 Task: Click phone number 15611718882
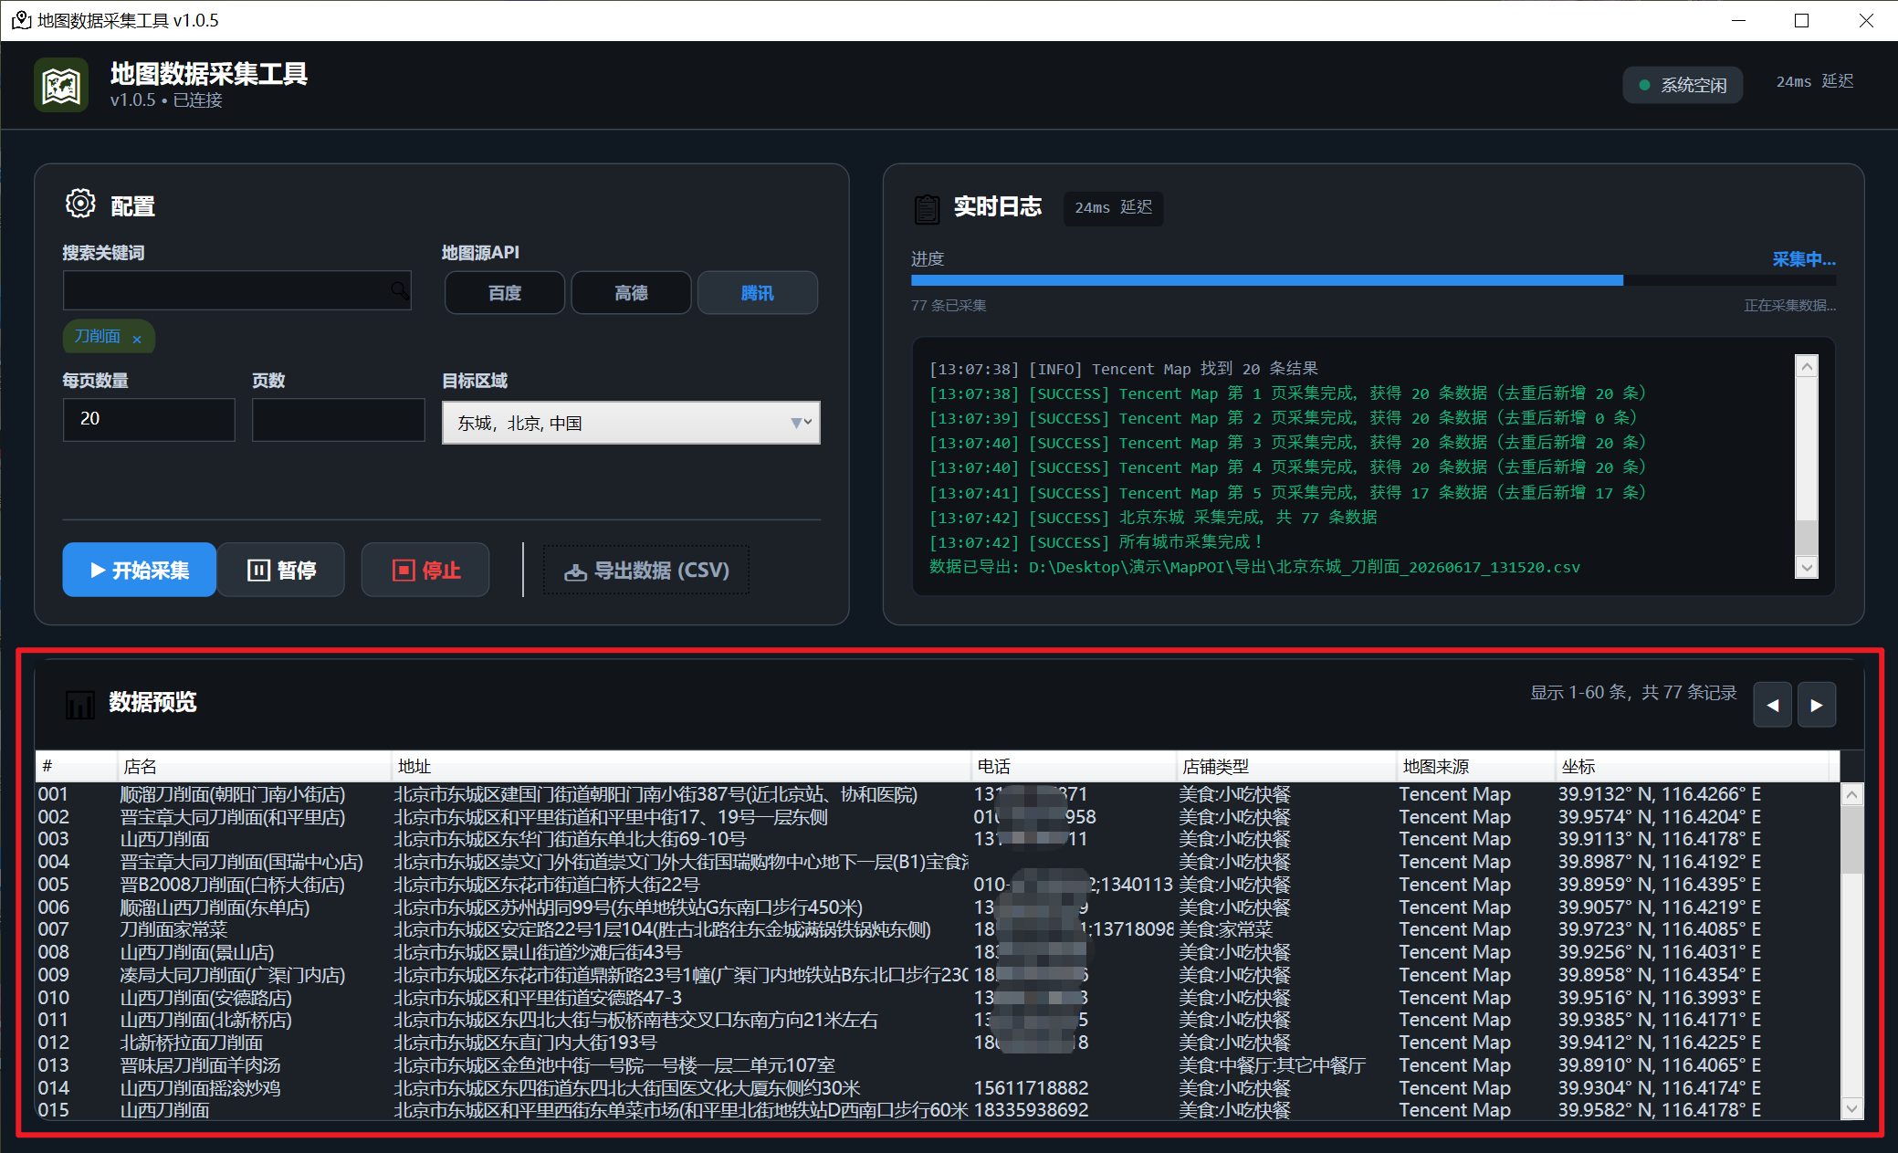coord(1031,1088)
